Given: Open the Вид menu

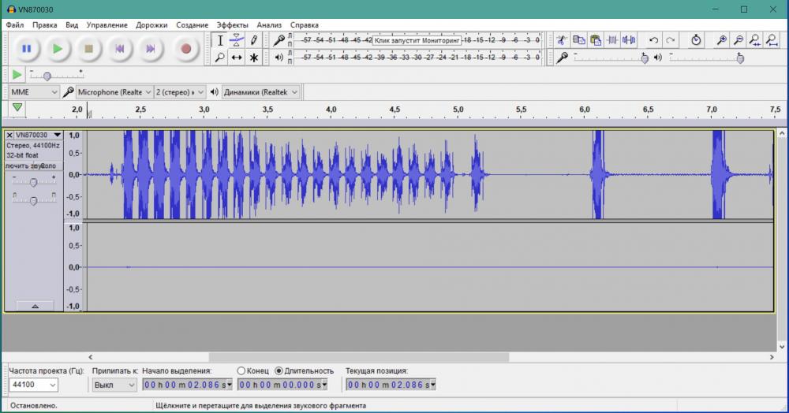Looking at the screenshot, I should tap(72, 24).
